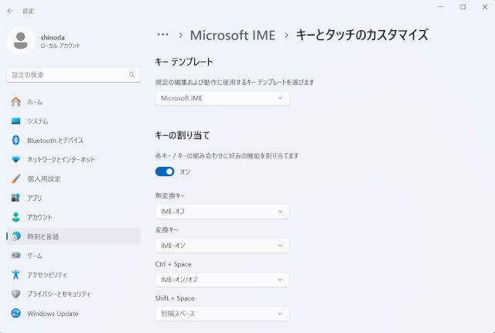Click the Bluetooth icon in sidebar
Screen dimensions: 495x333
pos(15,141)
